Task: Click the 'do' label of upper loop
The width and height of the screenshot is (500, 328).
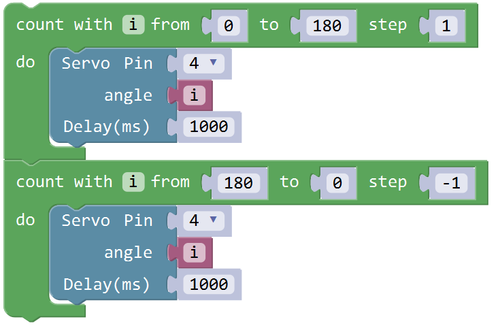Action: click(25, 63)
